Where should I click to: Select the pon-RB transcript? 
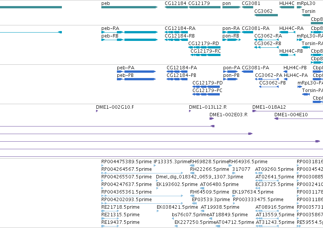[232, 40]
